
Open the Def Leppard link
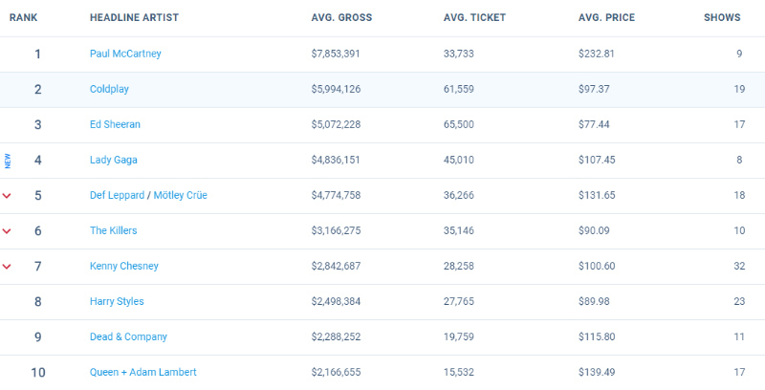click(x=117, y=195)
